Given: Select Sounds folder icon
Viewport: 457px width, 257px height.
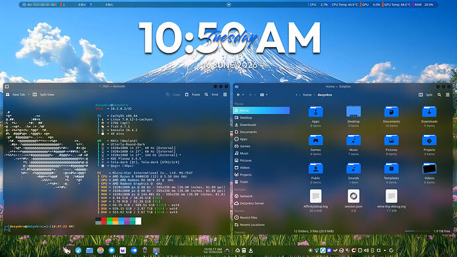Looking at the screenshot, I should (354, 168).
